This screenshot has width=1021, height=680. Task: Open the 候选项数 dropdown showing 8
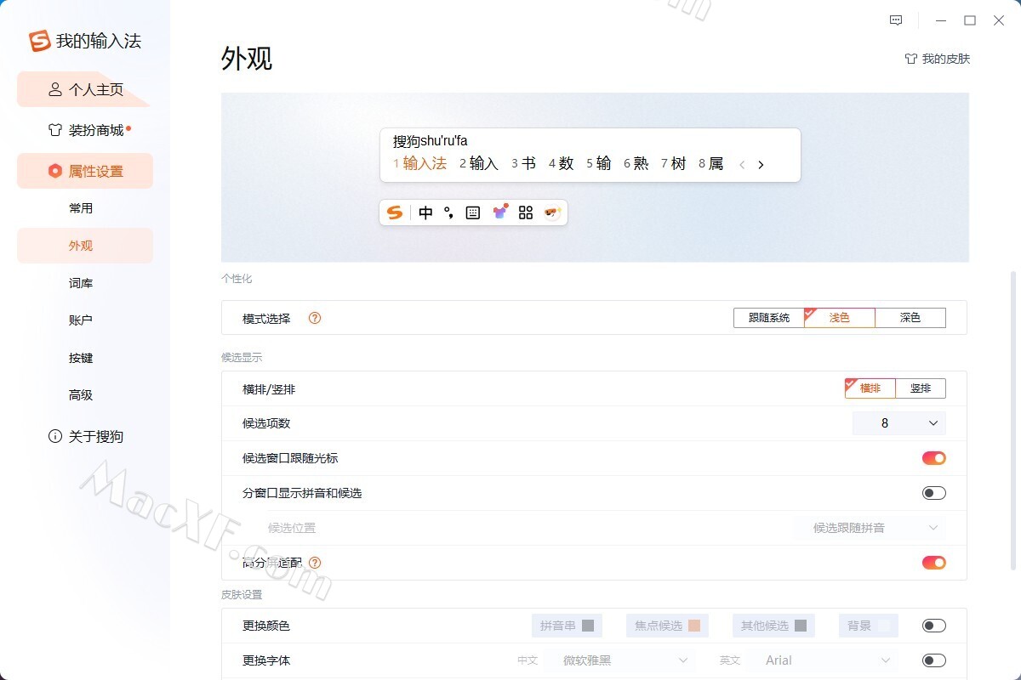coord(899,423)
